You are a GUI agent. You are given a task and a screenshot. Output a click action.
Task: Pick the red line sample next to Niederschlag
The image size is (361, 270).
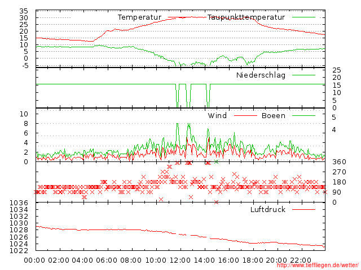(304, 75)
